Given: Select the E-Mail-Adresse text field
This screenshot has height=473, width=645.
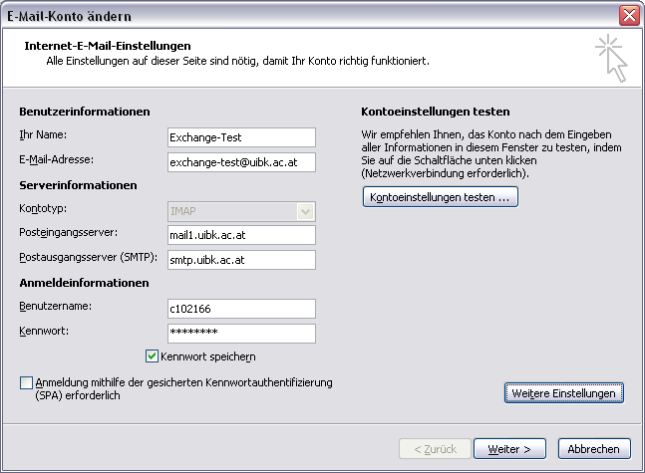Looking at the screenshot, I should click(x=242, y=160).
